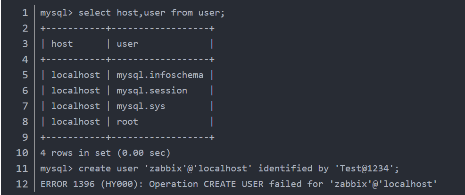
Task: Click 'localhost' in the root row
Action: pos(75,121)
